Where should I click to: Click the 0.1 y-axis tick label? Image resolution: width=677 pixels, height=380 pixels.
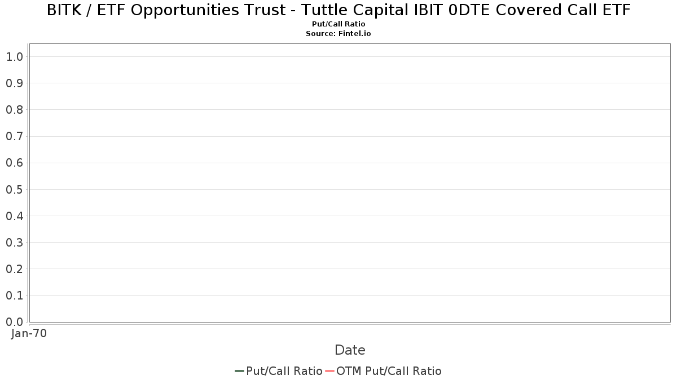click(14, 296)
